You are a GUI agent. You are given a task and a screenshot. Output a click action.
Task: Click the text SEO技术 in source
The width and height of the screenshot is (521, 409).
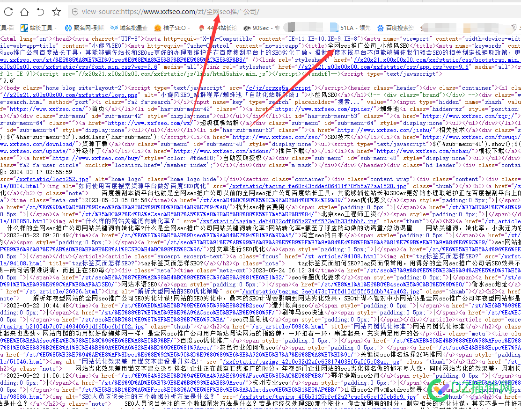pos(338,137)
